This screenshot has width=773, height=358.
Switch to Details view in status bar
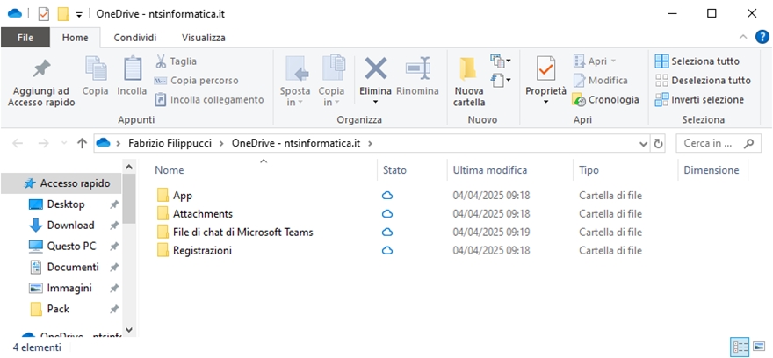(x=741, y=347)
